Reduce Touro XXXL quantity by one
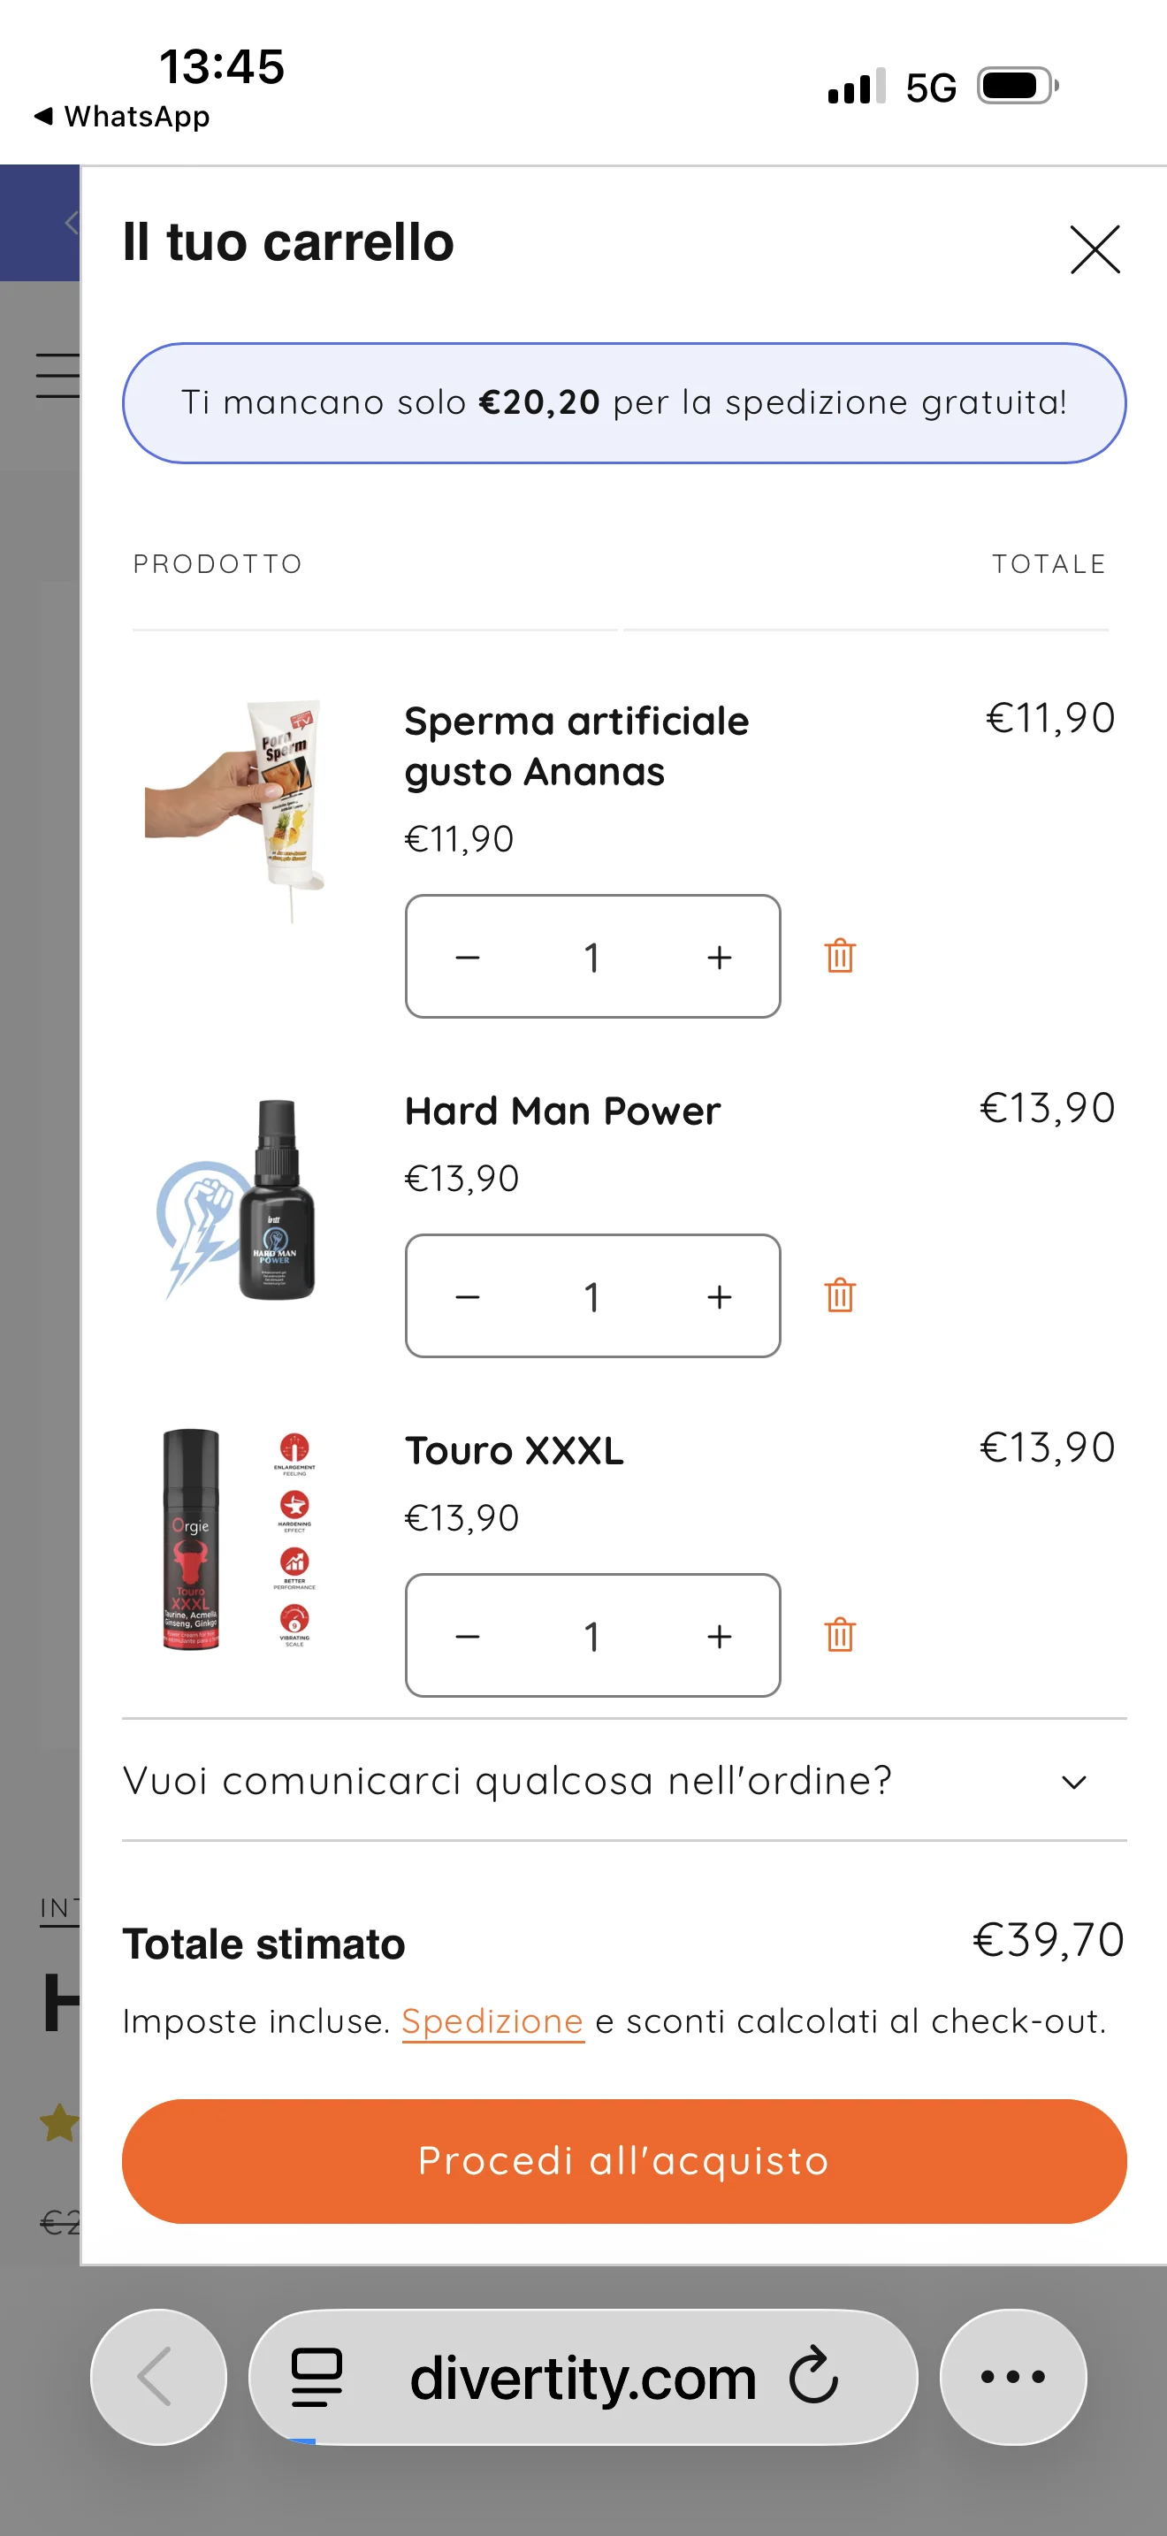 click(x=469, y=1636)
